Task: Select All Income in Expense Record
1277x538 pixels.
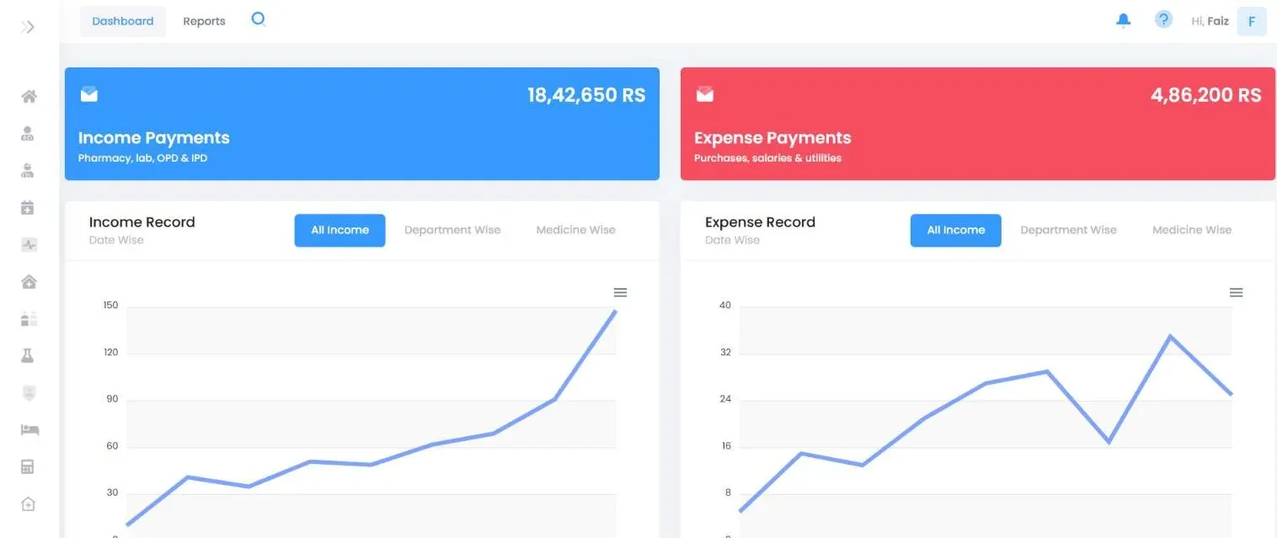Action: tap(955, 230)
